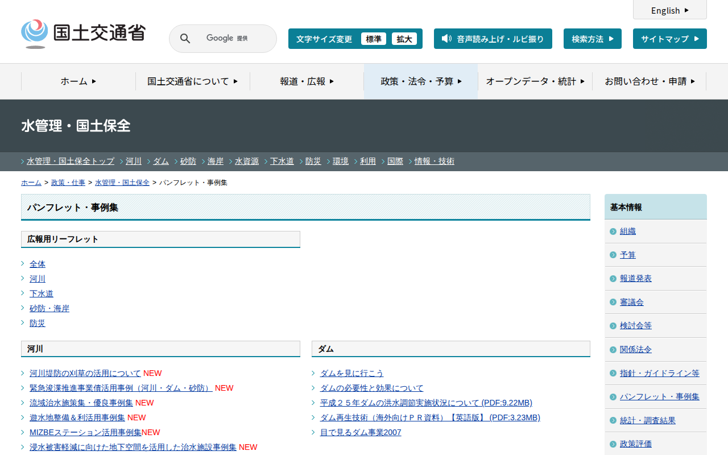This screenshot has width=728, height=455.
Task: Click the speaker icon for 音声読み上げ
Action: coord(446,39)
